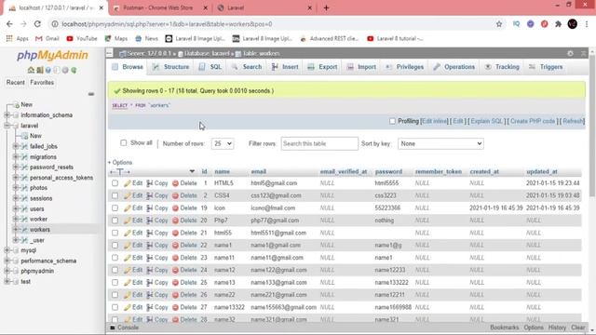
Task: Copy the name13 row
Action: pos(157,283)
